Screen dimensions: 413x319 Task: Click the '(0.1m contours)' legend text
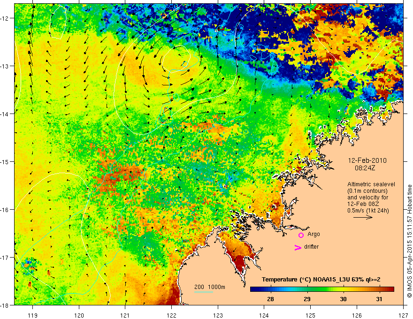(x=367, y=191)
